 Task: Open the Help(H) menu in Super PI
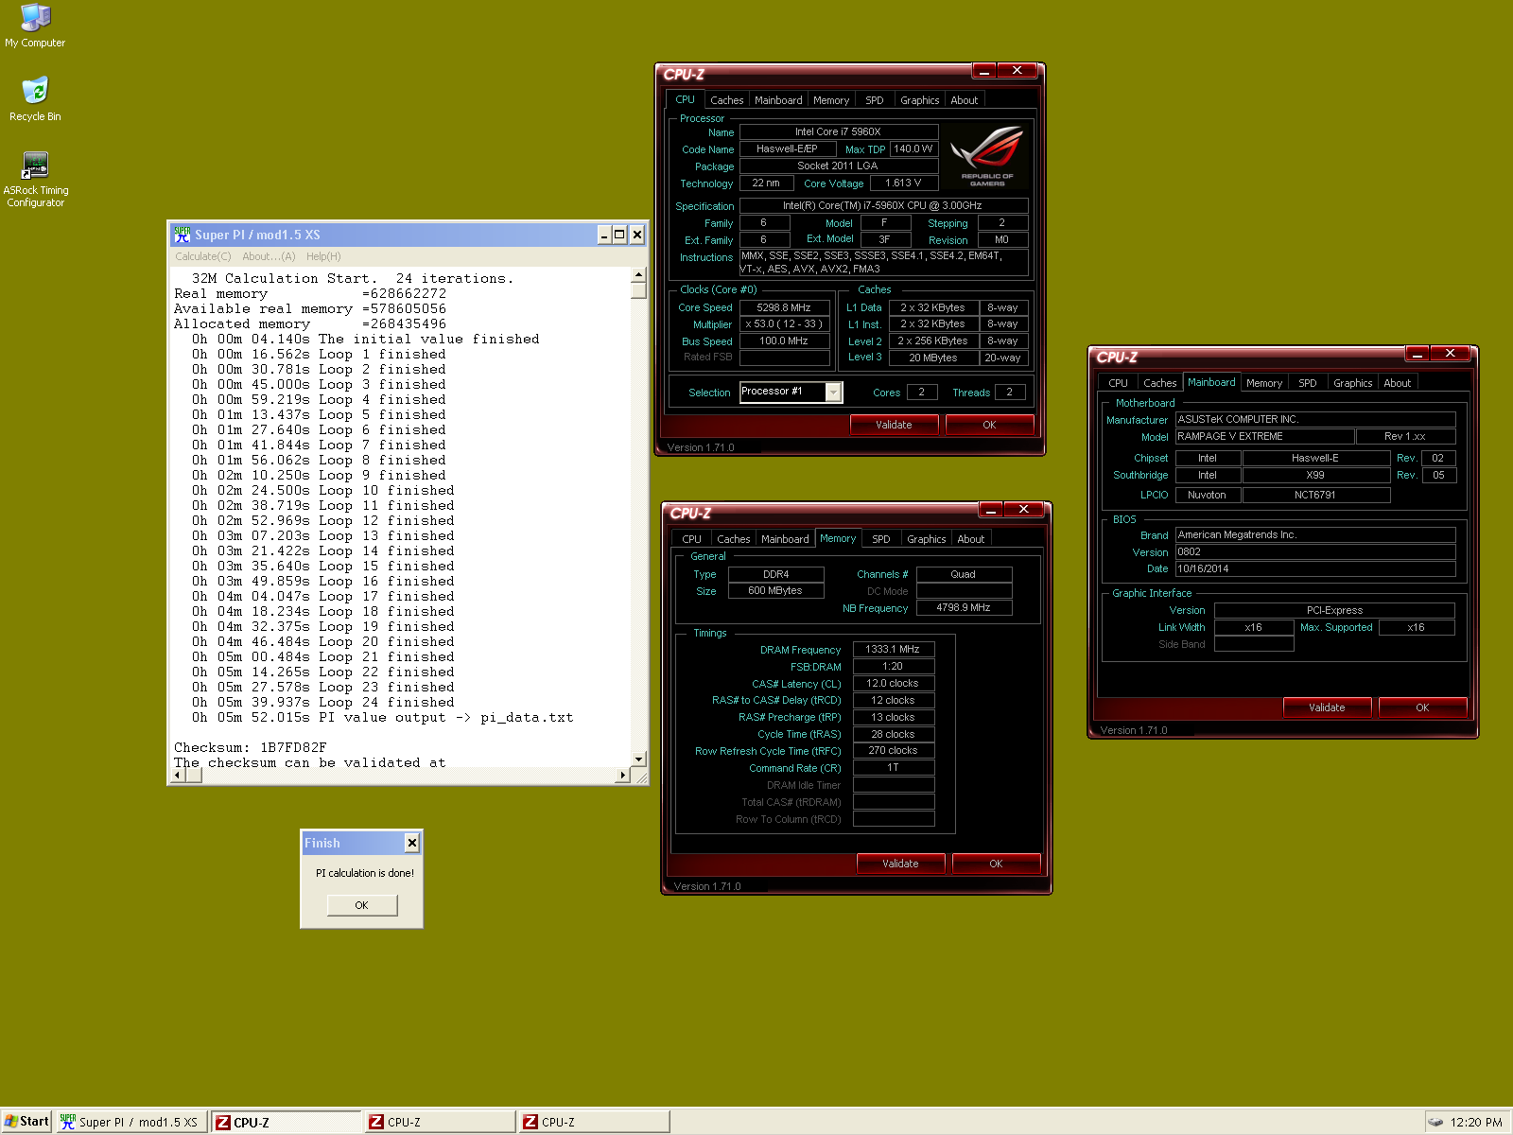click(x=323, y=256)
